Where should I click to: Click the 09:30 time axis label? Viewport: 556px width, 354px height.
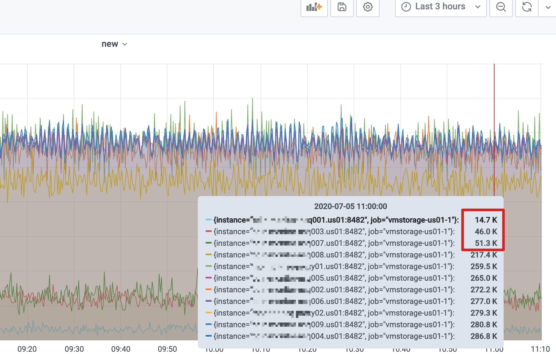click(x=74, y=349)
